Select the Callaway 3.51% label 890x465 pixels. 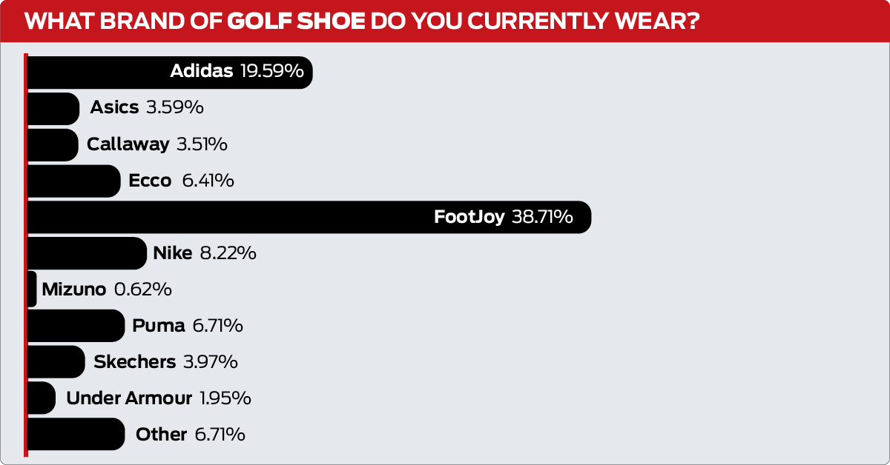[157, 144]
